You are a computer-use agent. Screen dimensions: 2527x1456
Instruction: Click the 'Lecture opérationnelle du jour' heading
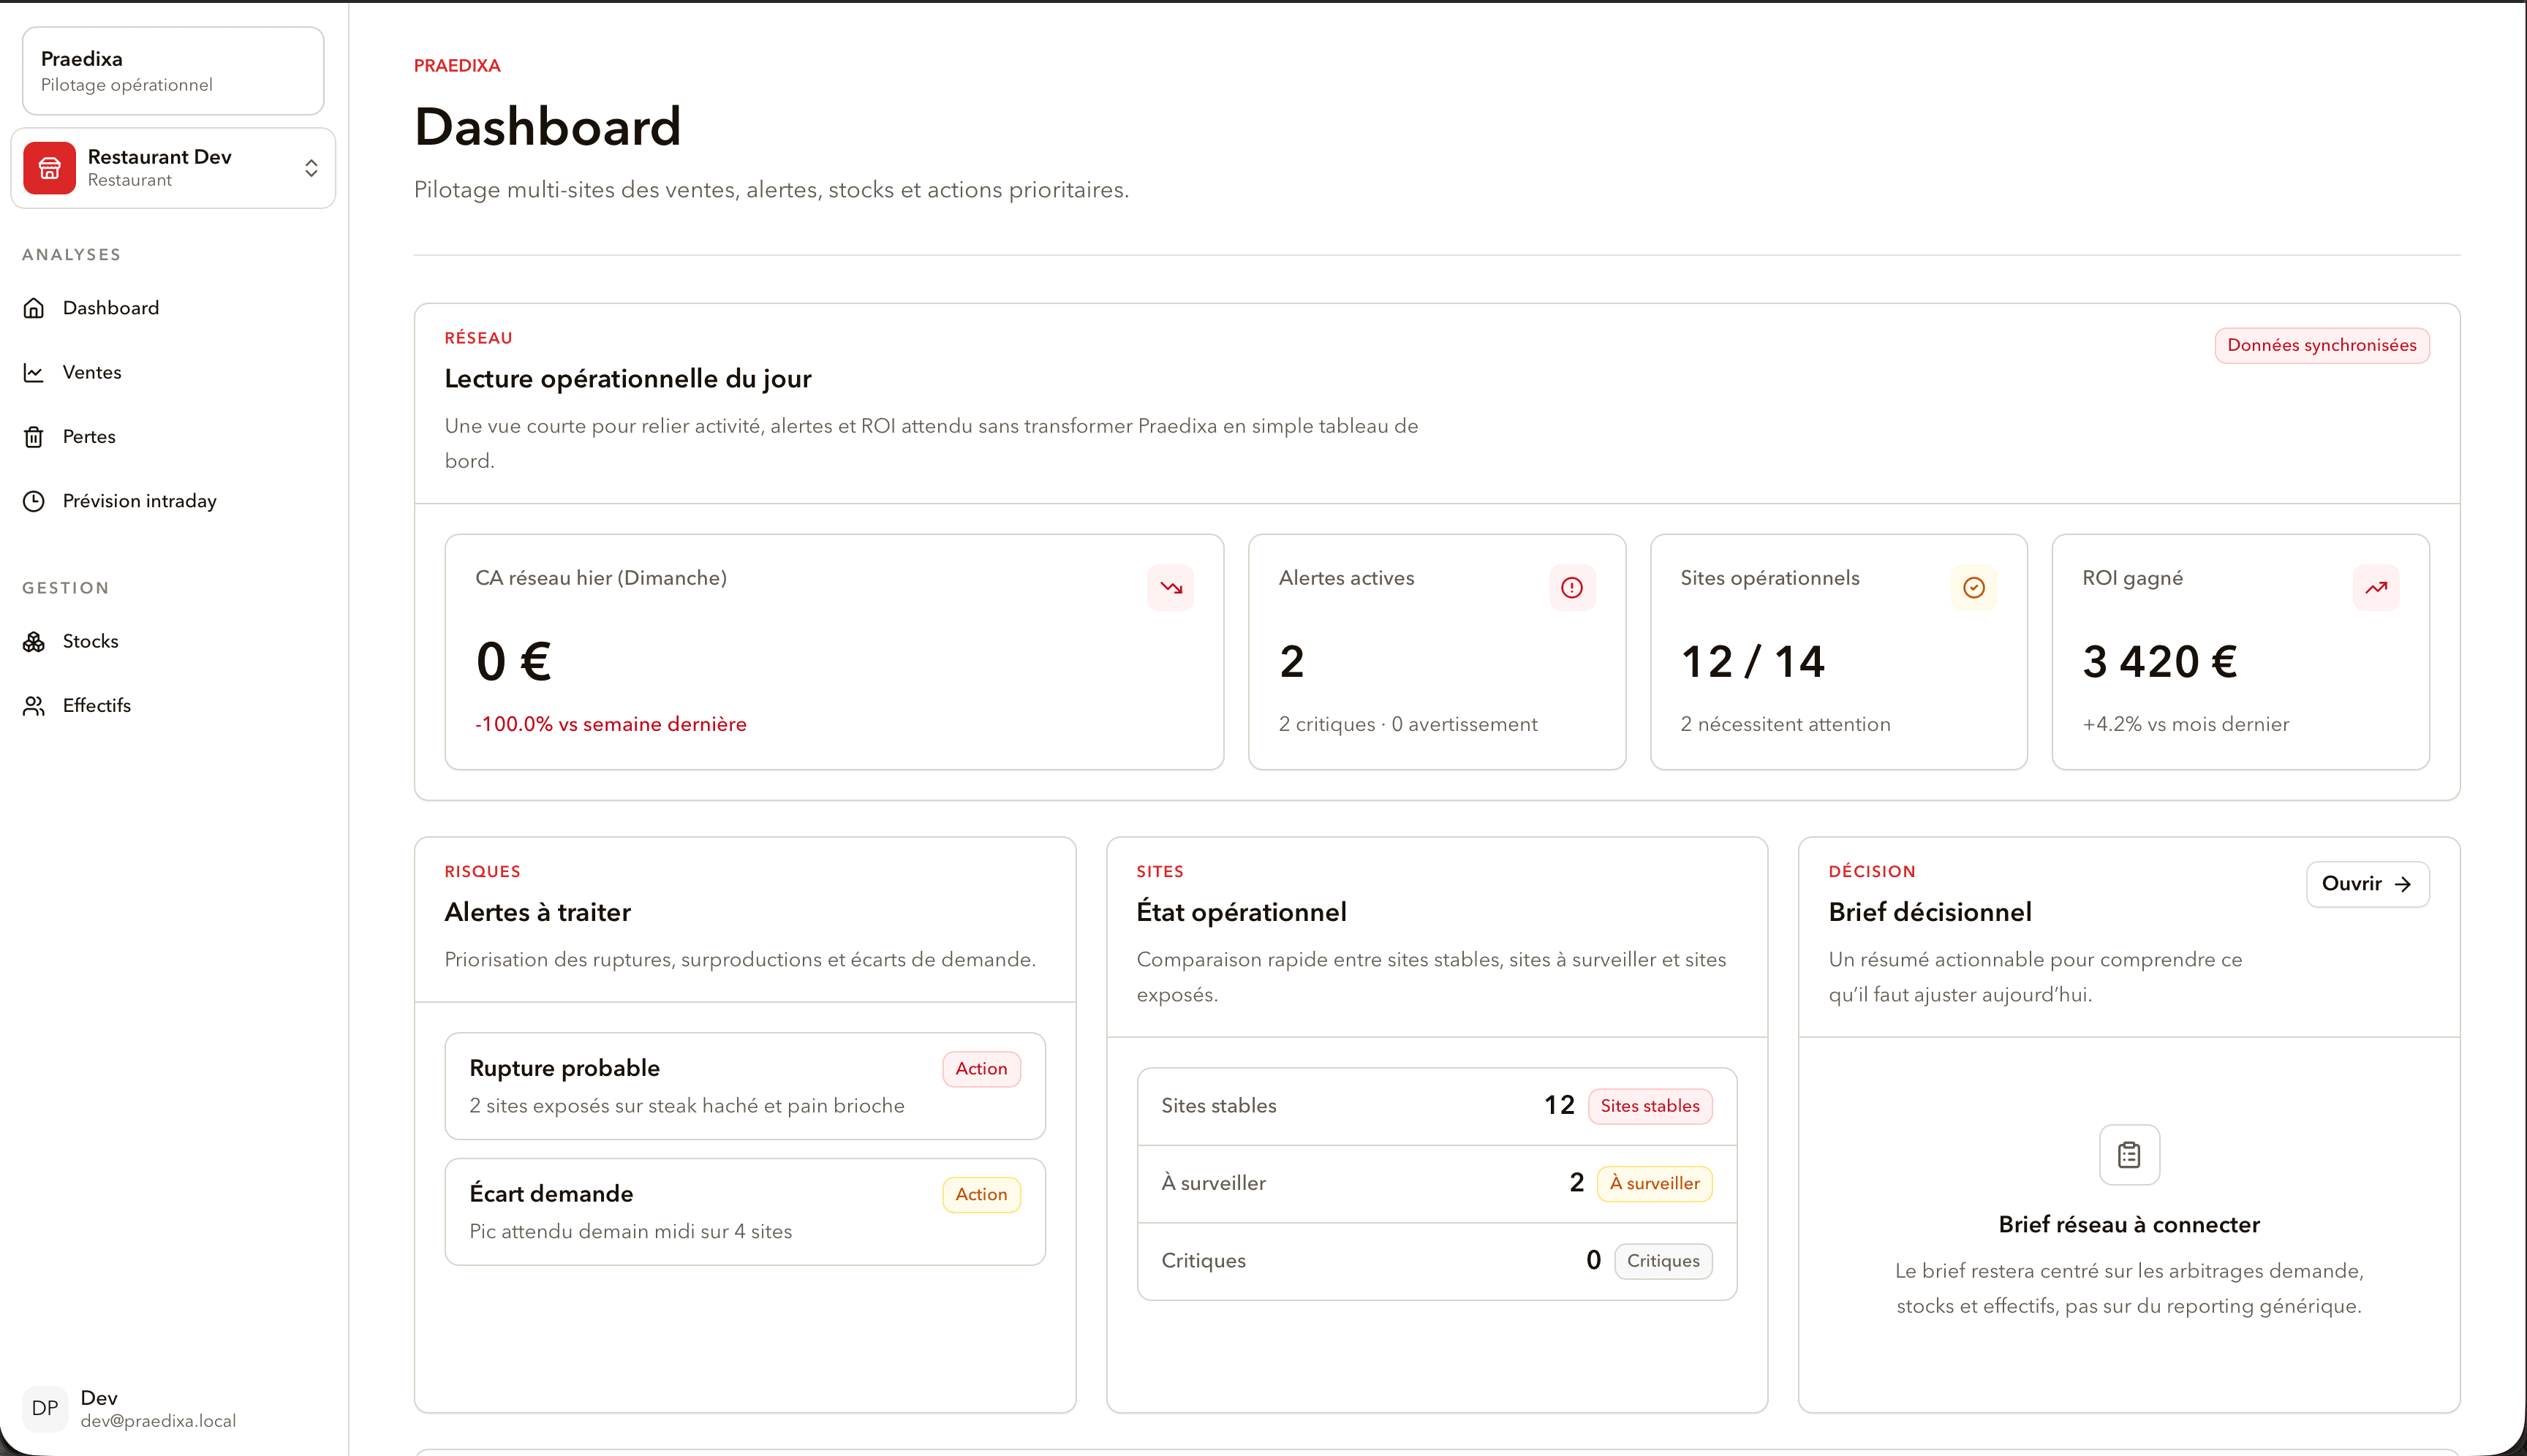pos(627,379)
